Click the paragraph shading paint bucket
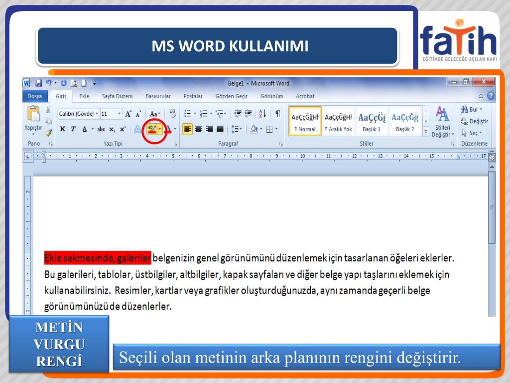The height and width of the screenshot is (383, 510). (x=254, y=129)
